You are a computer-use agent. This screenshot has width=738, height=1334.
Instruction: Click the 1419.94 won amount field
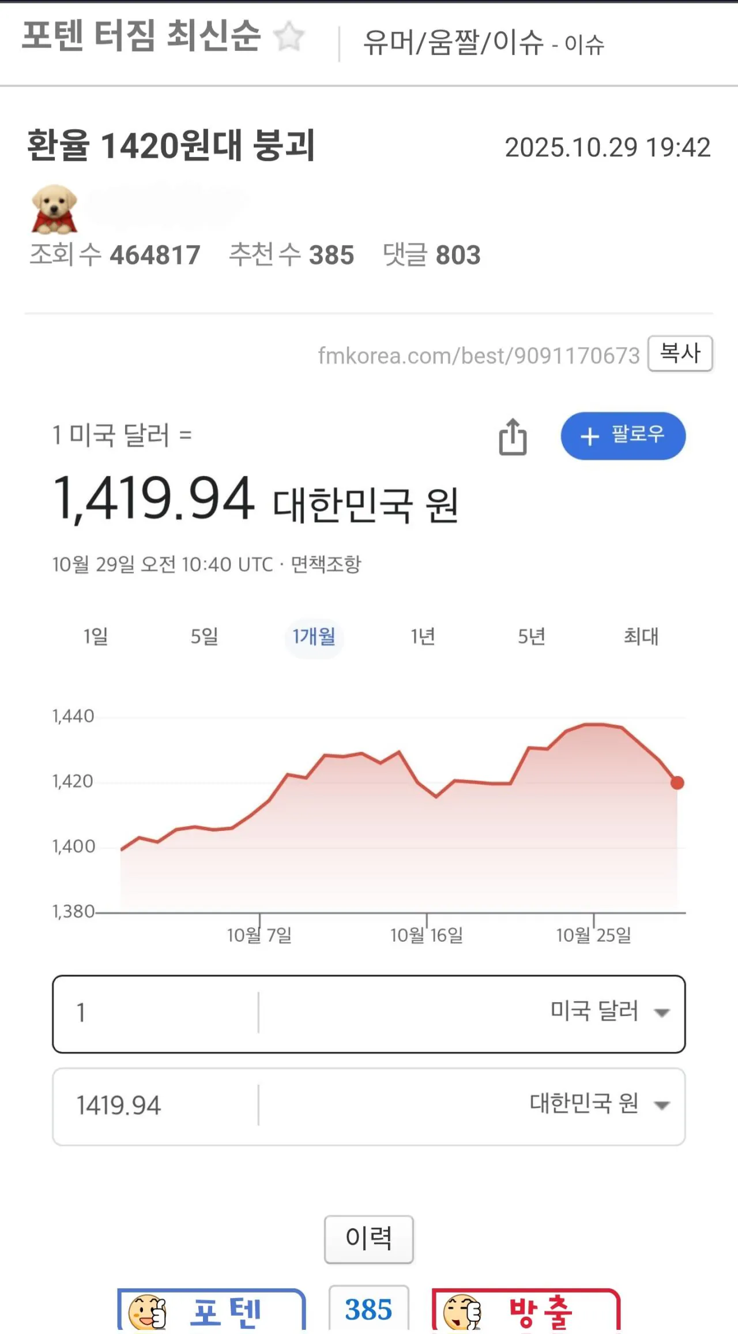tap(156, 1106)
